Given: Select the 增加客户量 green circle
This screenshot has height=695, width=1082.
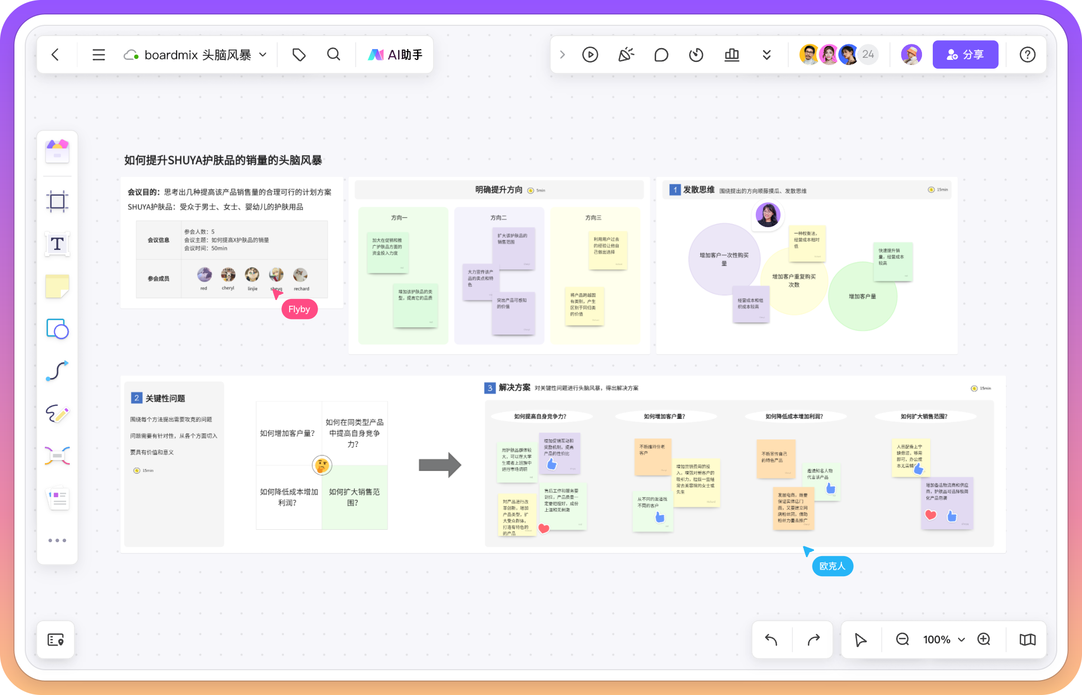Looking at the screenshot, I should point(863,296).
